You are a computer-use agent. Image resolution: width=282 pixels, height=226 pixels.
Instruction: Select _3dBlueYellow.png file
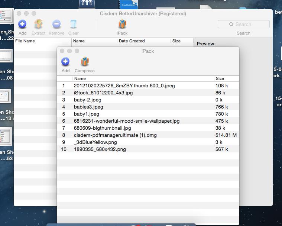pyautogui.click(x=148, y=142)
